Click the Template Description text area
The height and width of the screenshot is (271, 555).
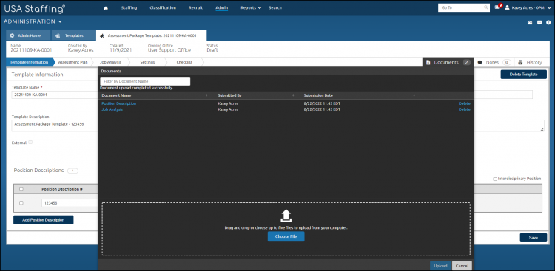55,126
